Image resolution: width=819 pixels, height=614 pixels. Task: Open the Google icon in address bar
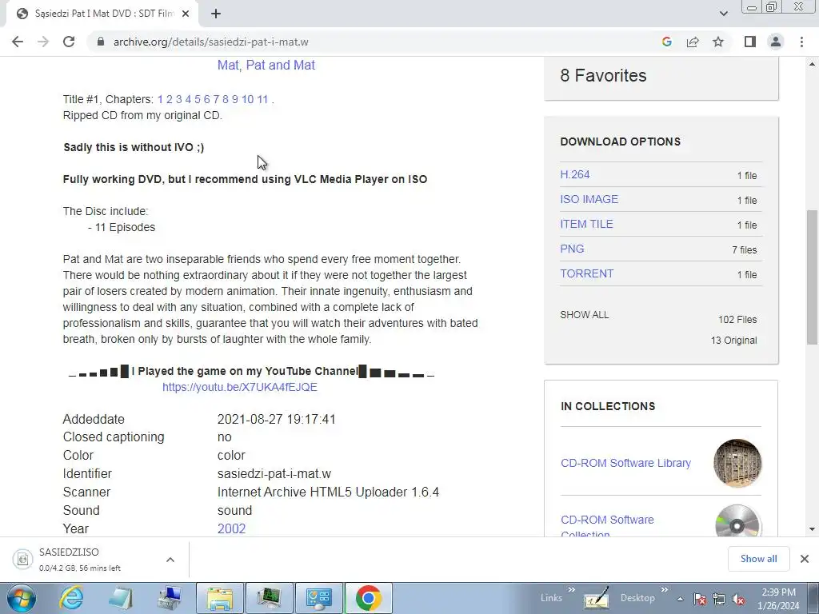pyautogui.click(x=666, y=42)
